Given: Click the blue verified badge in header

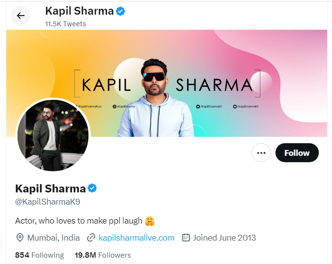Looking at the screenshot, I should tap(120, 11).
